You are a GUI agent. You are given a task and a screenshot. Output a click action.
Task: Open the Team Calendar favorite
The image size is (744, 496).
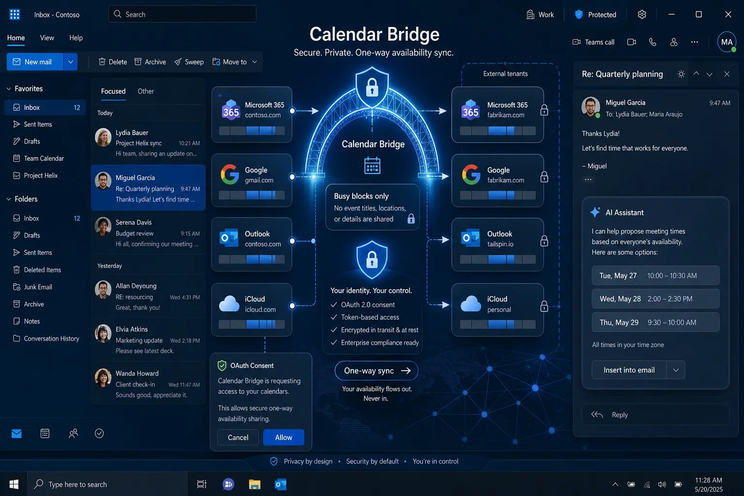[x=45, y=158]
